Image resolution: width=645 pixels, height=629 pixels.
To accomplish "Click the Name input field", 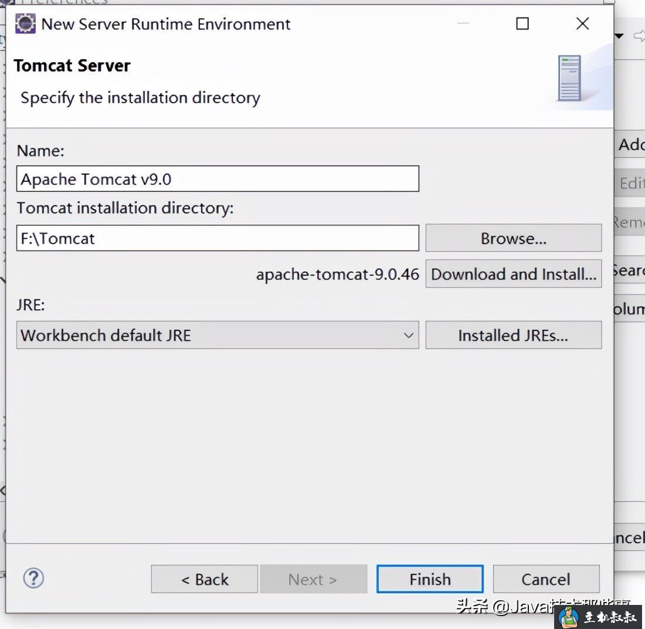I will 218,178.
